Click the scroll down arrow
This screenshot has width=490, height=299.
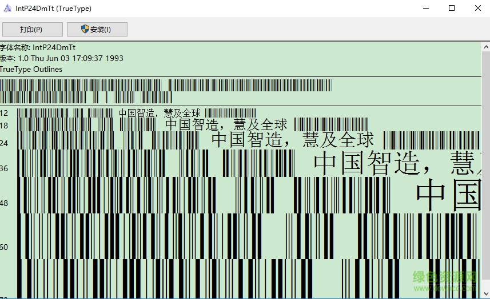coord(486,293)
